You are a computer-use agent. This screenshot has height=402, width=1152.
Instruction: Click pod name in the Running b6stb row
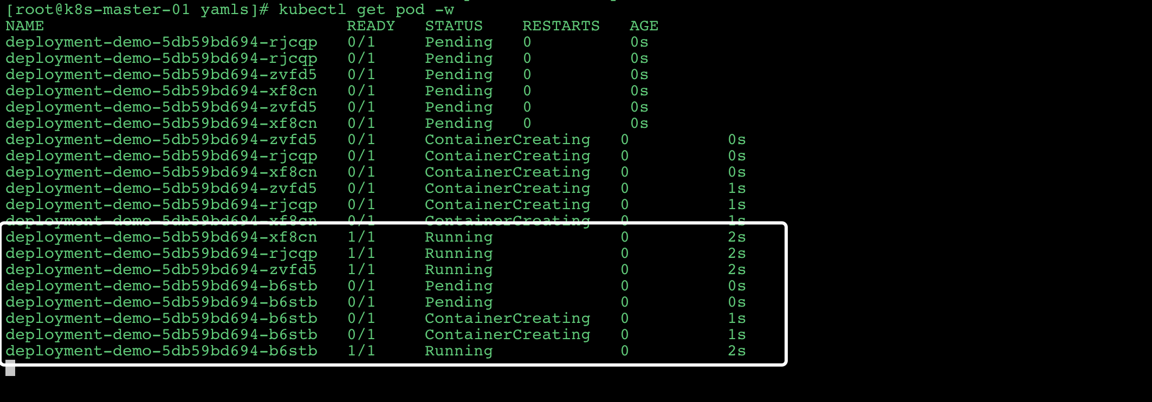(x=161, y=351)
